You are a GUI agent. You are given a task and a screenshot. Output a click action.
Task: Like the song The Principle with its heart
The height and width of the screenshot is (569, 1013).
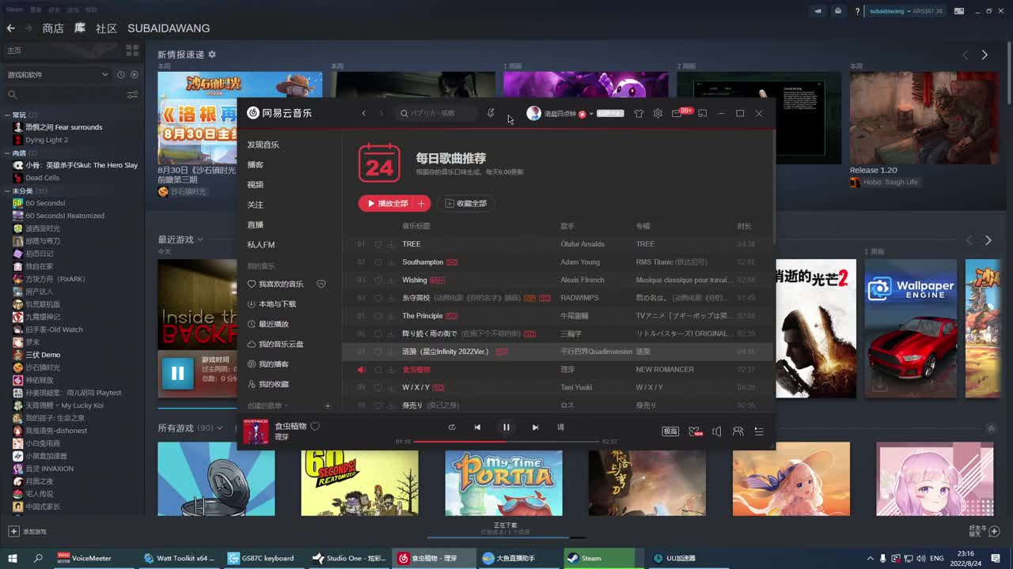pos(378,316)
